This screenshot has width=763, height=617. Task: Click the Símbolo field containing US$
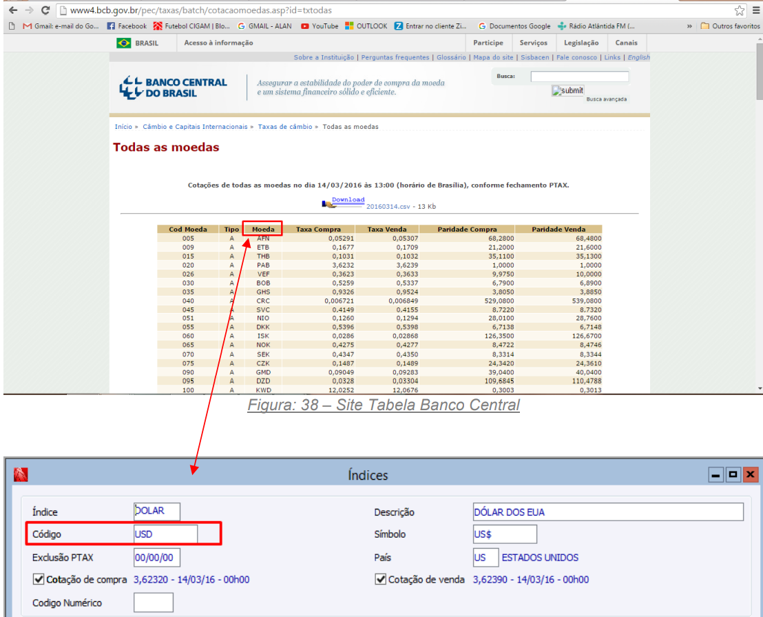coord(505,534)
